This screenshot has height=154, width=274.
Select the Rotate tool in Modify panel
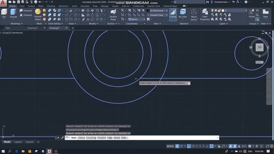tap(92, 15)
